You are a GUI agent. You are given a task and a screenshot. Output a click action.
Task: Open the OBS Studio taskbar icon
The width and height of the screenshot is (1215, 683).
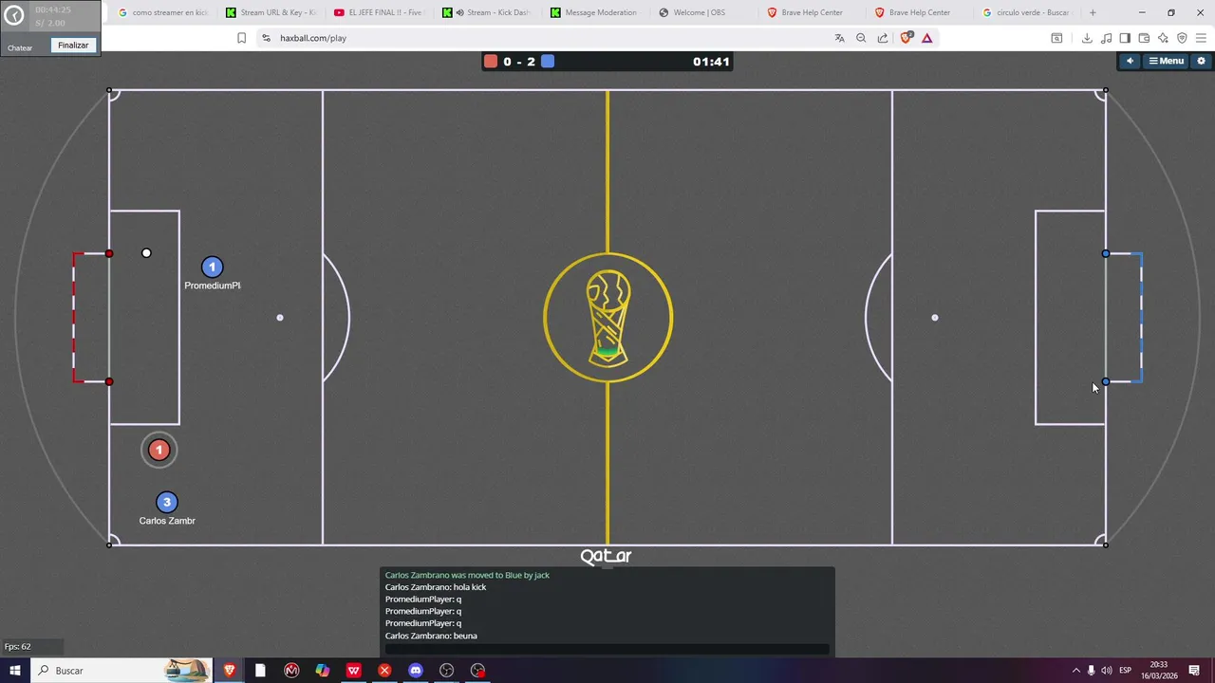pyautogui.click(x=446, y=671)
